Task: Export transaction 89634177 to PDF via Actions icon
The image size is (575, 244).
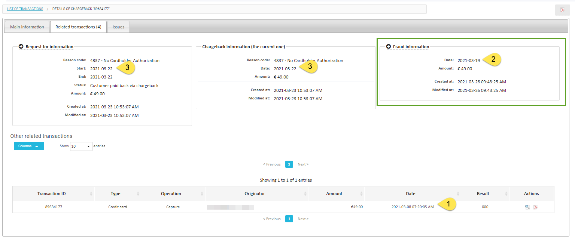Action: (535, 207)
